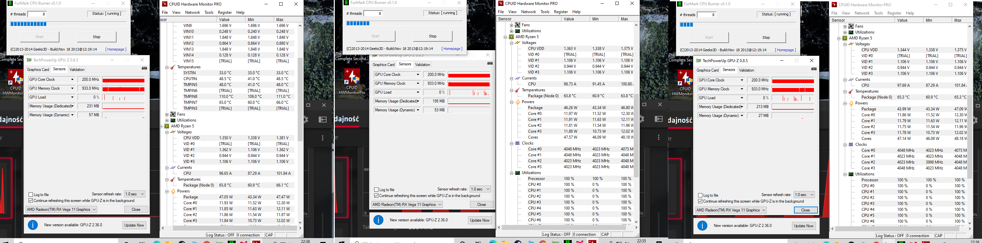The width and height of the screenshot is (982, 243).
Task: Open Register menu in HWMonitor showing CPU VDD 1.363 V
Action: tap(561, 12)
